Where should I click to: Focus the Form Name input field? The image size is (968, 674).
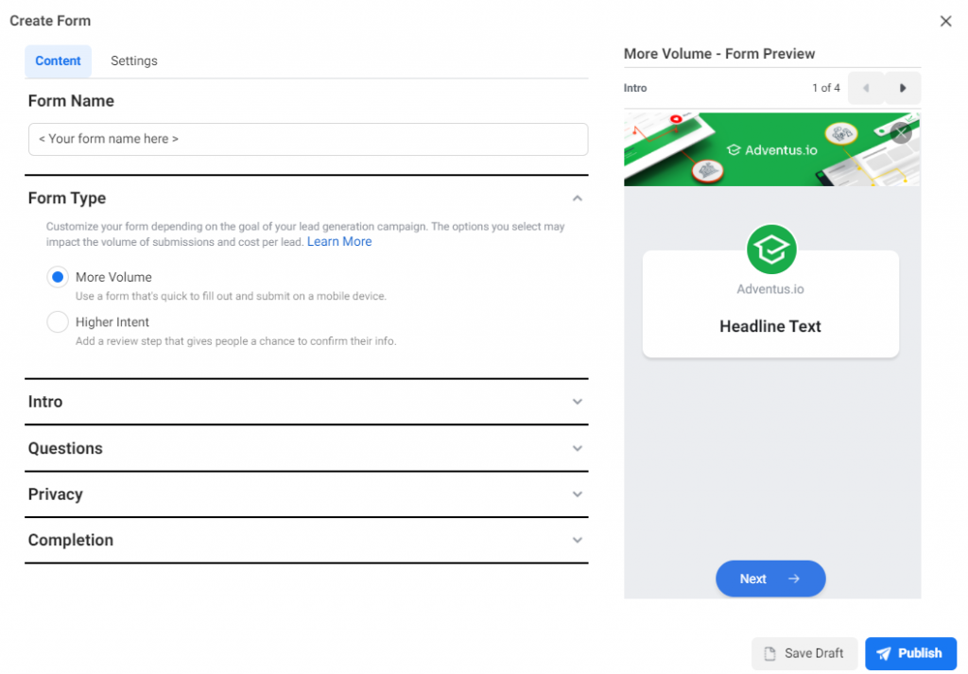click(308, 140)
